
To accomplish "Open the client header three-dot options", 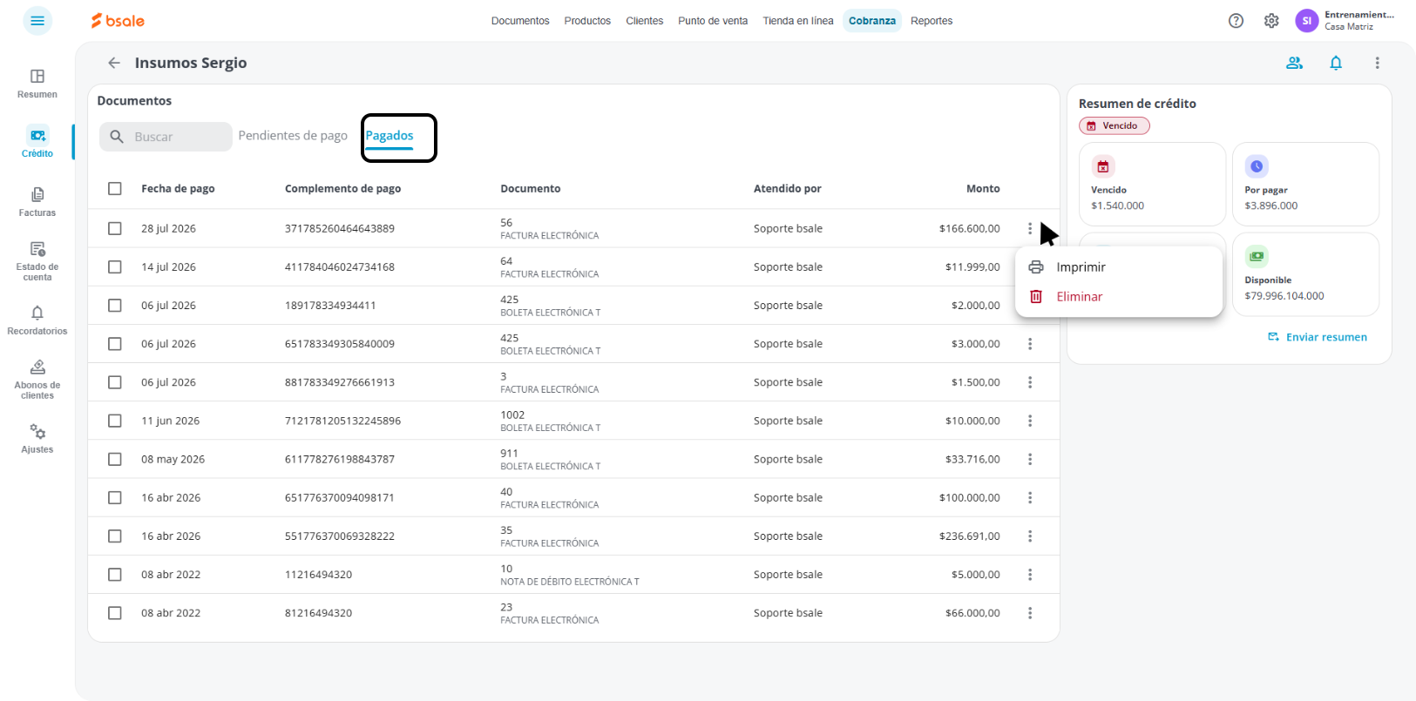I will [1377, 63].
